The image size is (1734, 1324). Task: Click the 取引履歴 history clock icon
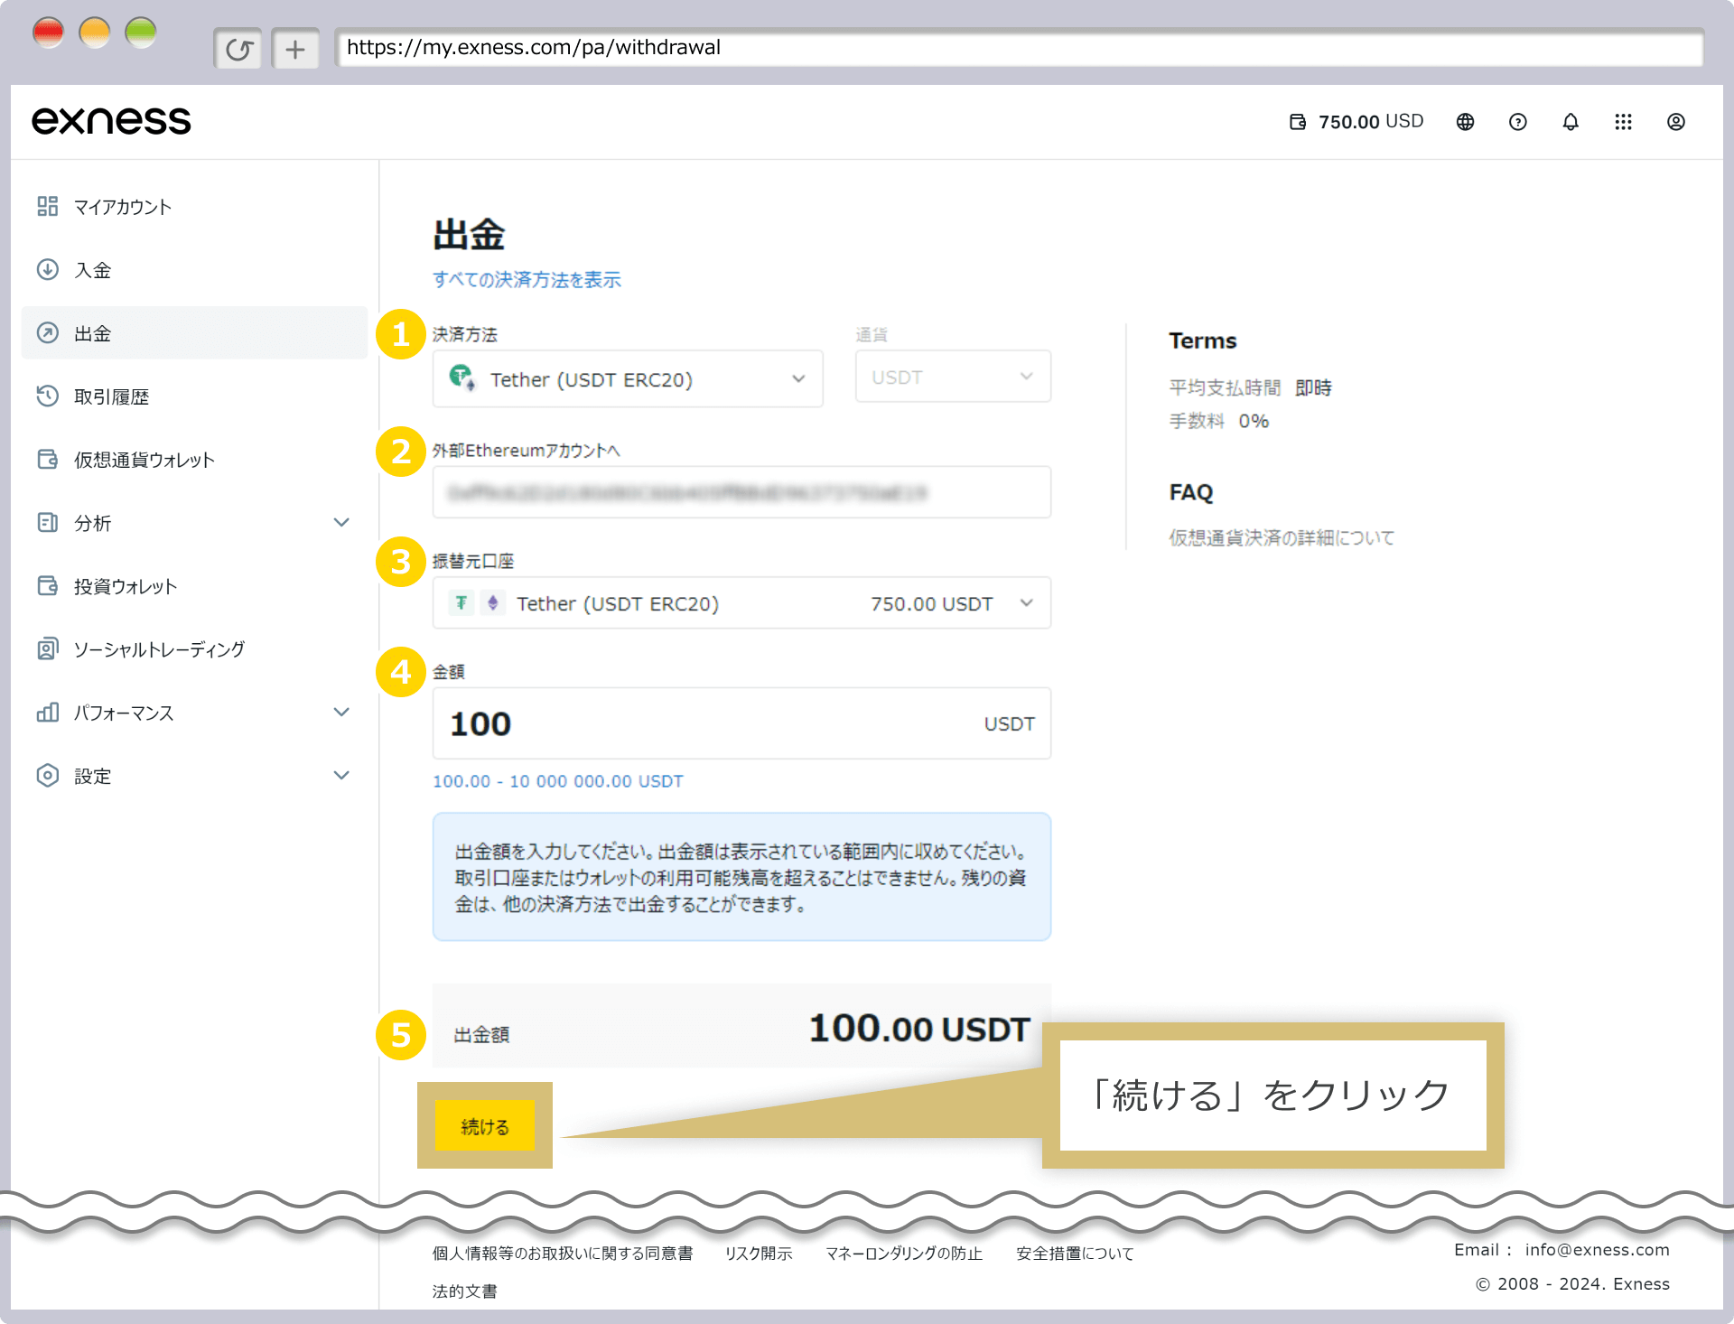coord(48,396)
